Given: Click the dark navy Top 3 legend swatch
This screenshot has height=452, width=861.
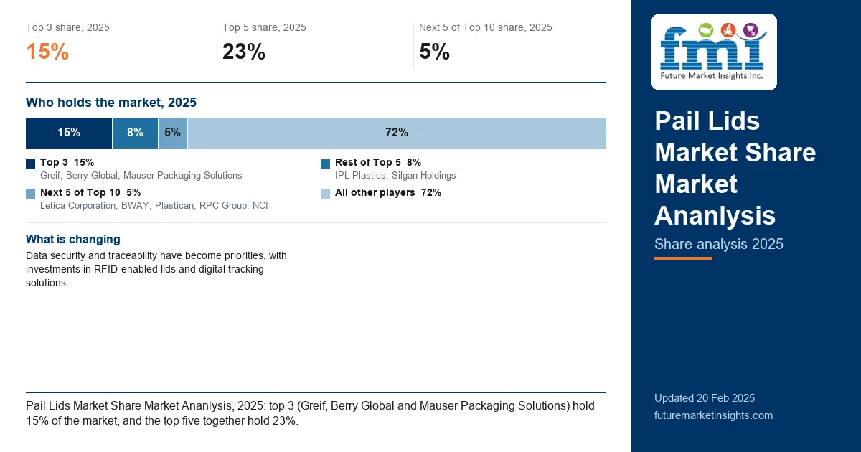Looking at the screenshot, I should (30, 164).
